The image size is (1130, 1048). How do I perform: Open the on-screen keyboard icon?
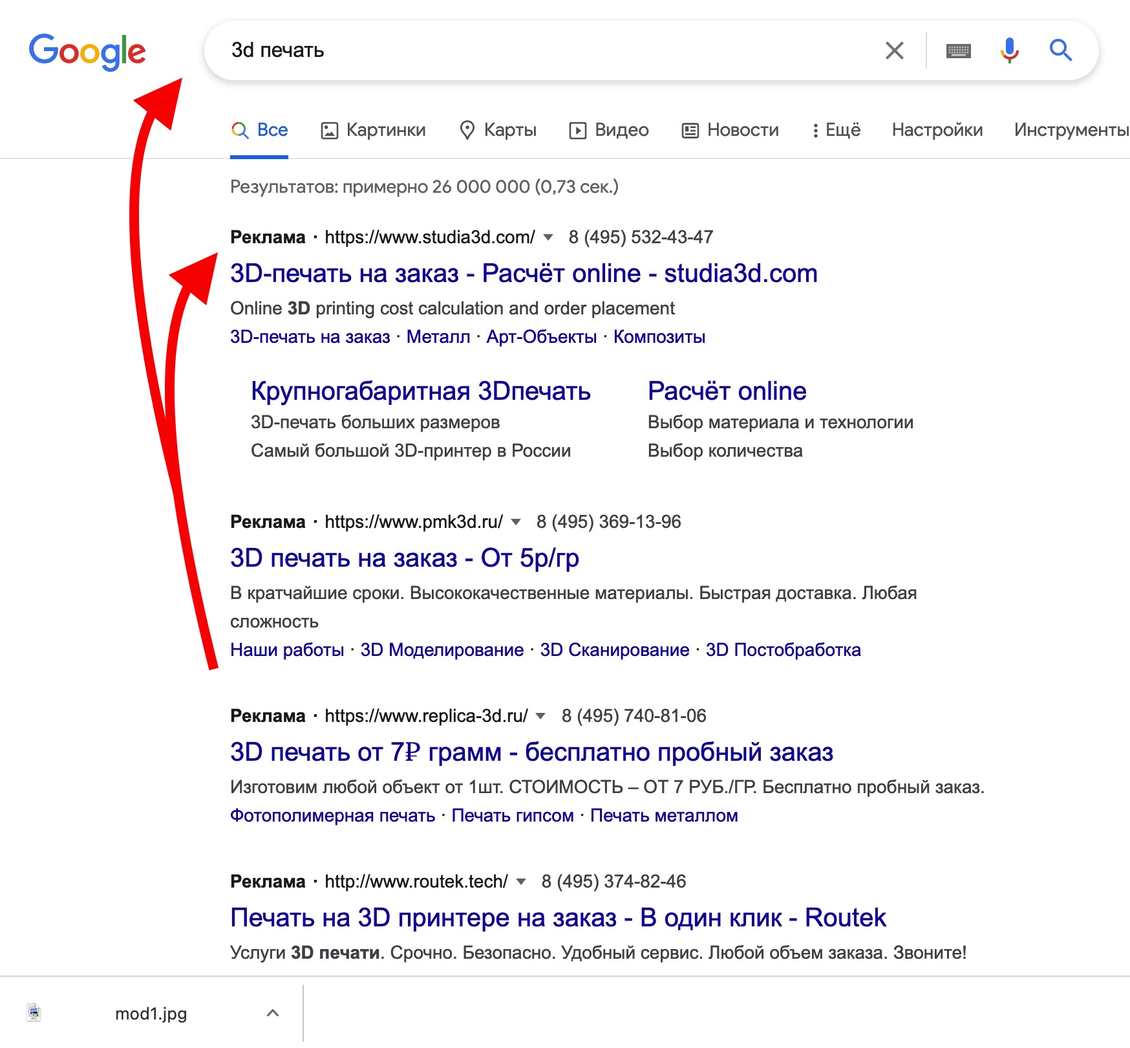[x=959, y=50]
